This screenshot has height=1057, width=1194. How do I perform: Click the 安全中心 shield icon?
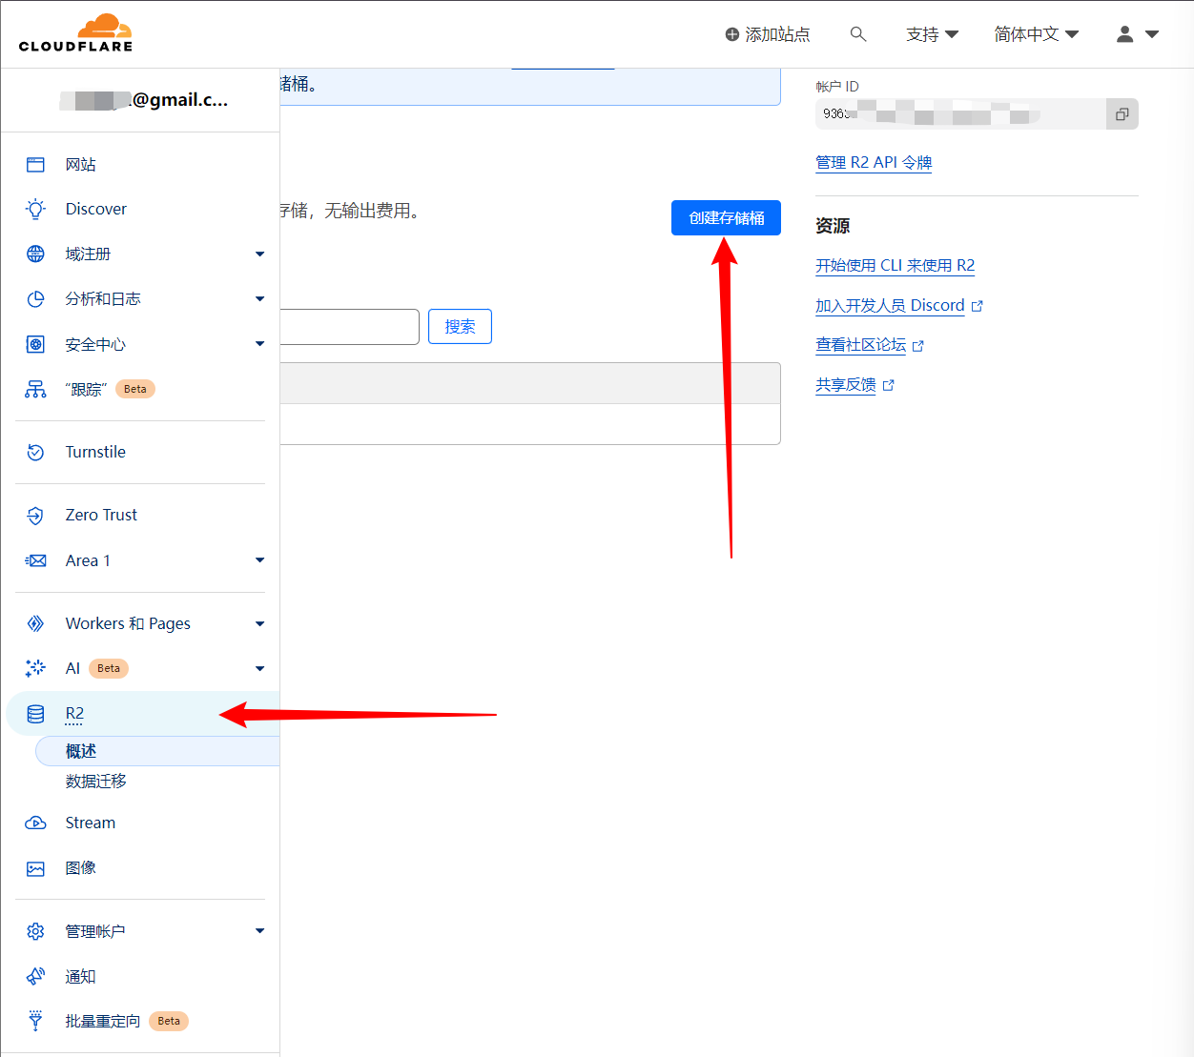click(x=35, y=344)
